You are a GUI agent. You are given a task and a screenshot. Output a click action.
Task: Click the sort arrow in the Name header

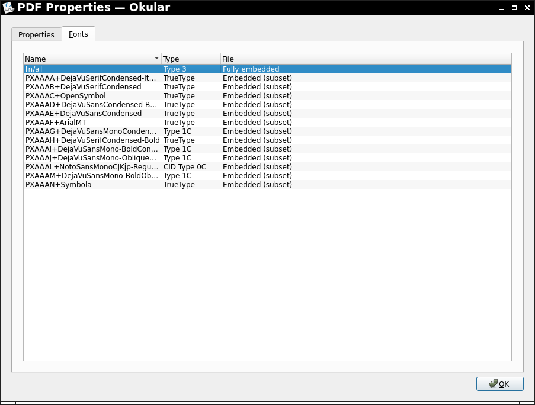click(156, 59)
